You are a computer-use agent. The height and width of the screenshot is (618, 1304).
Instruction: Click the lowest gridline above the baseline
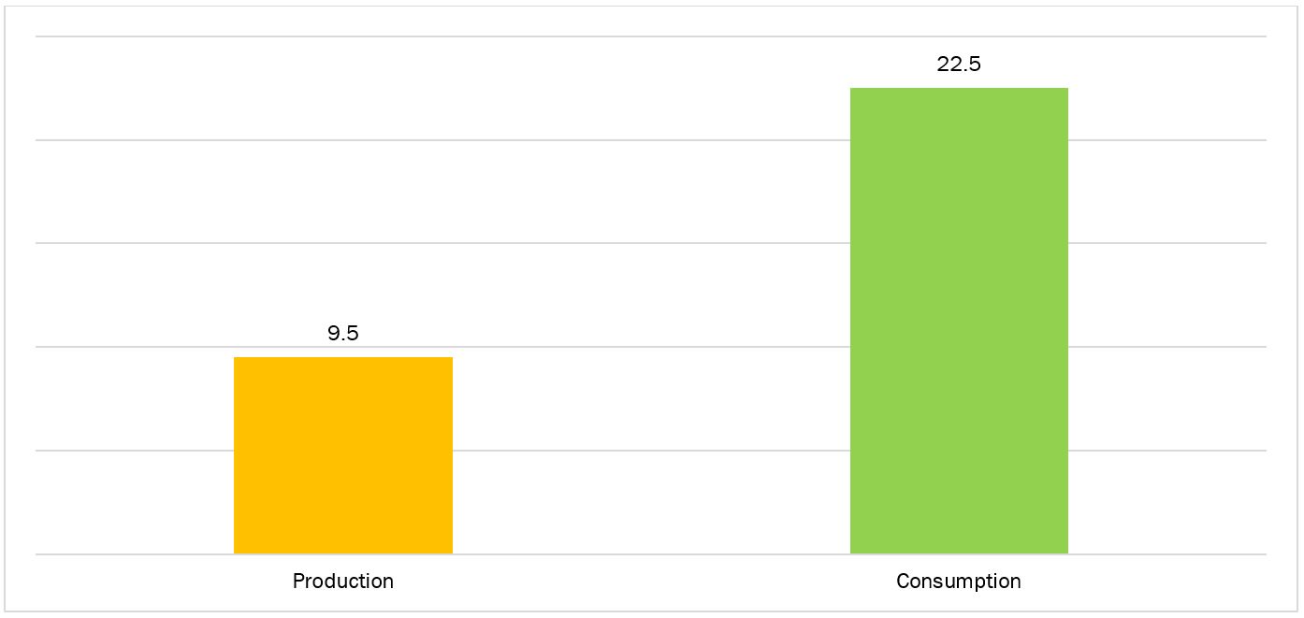tap(655, 451)
